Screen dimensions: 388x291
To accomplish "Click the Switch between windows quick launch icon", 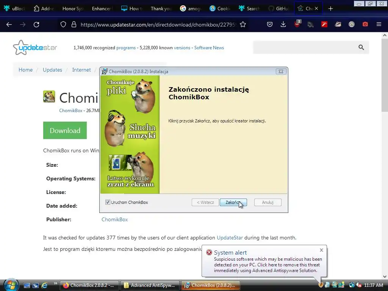I will click(x=36, y=285).
